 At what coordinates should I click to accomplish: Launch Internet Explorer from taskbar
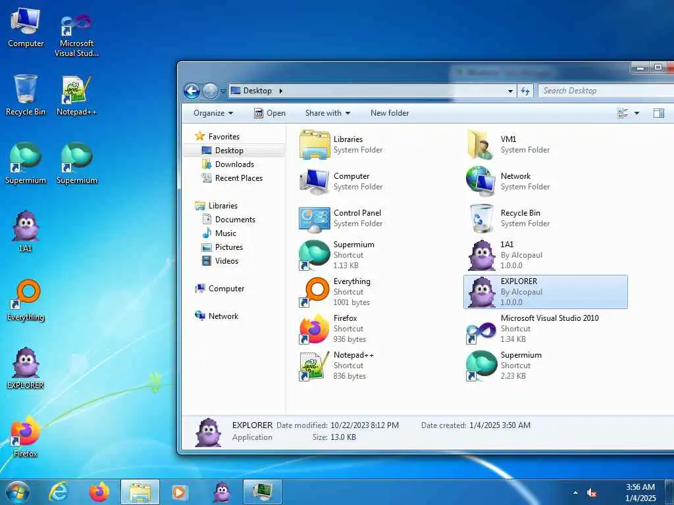click(x=59, y=492)
